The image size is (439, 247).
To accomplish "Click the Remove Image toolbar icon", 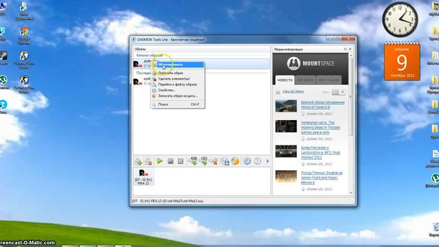I will pyautogui.click(x=148, y=161).
